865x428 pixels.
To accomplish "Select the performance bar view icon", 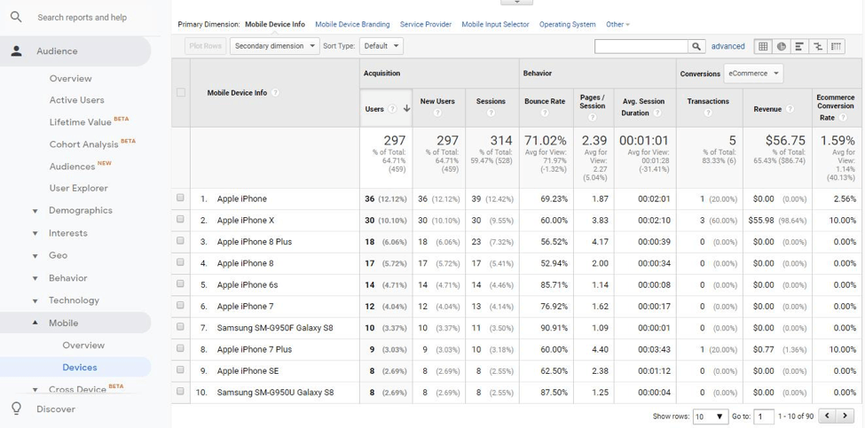I will tap(799, 46).
